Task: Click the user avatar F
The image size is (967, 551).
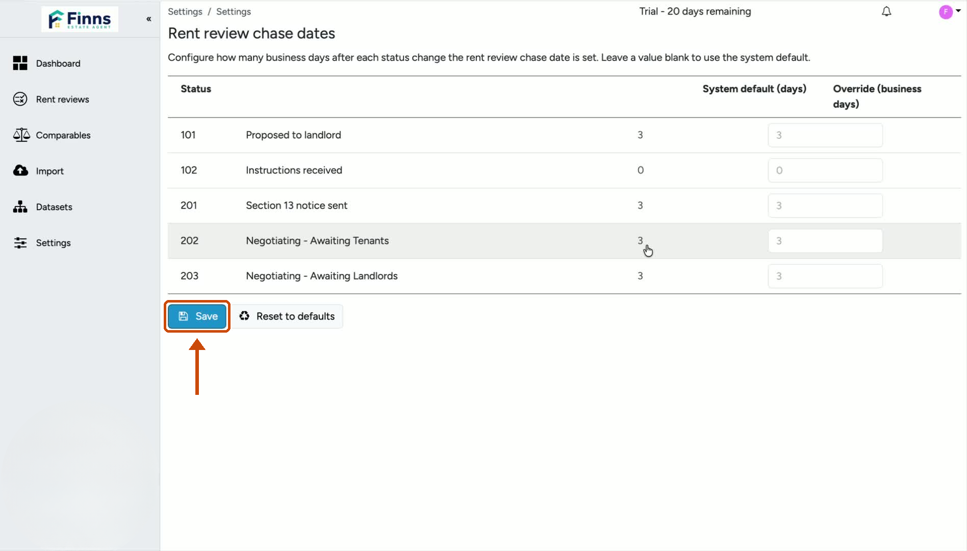Action: click(946, 12)
